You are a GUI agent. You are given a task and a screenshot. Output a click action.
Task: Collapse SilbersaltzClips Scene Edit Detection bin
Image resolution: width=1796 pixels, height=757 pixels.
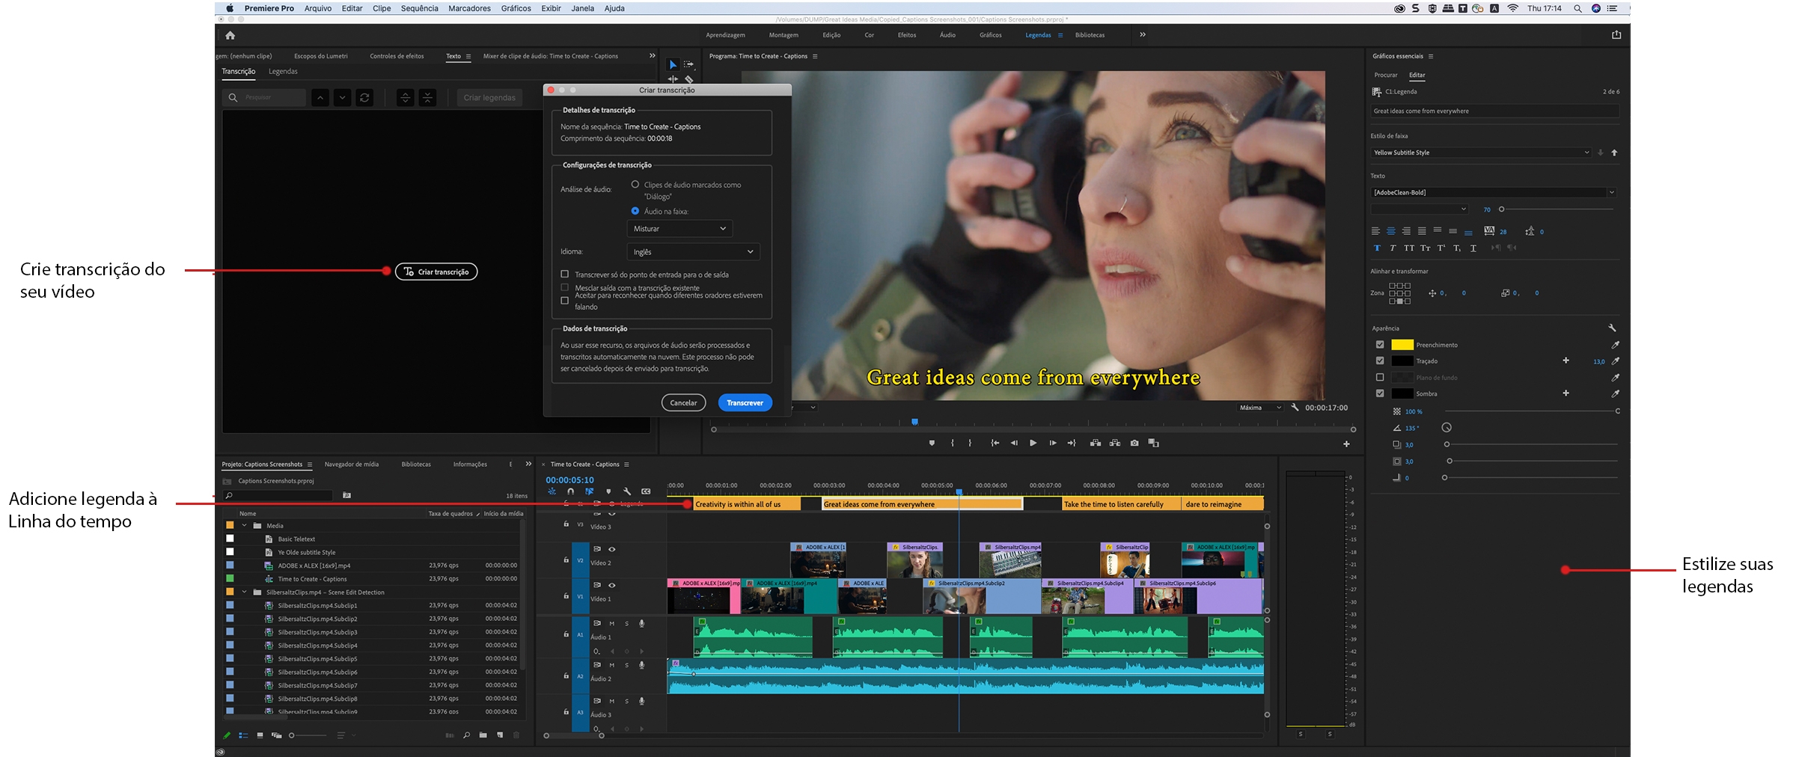point(244,592)
